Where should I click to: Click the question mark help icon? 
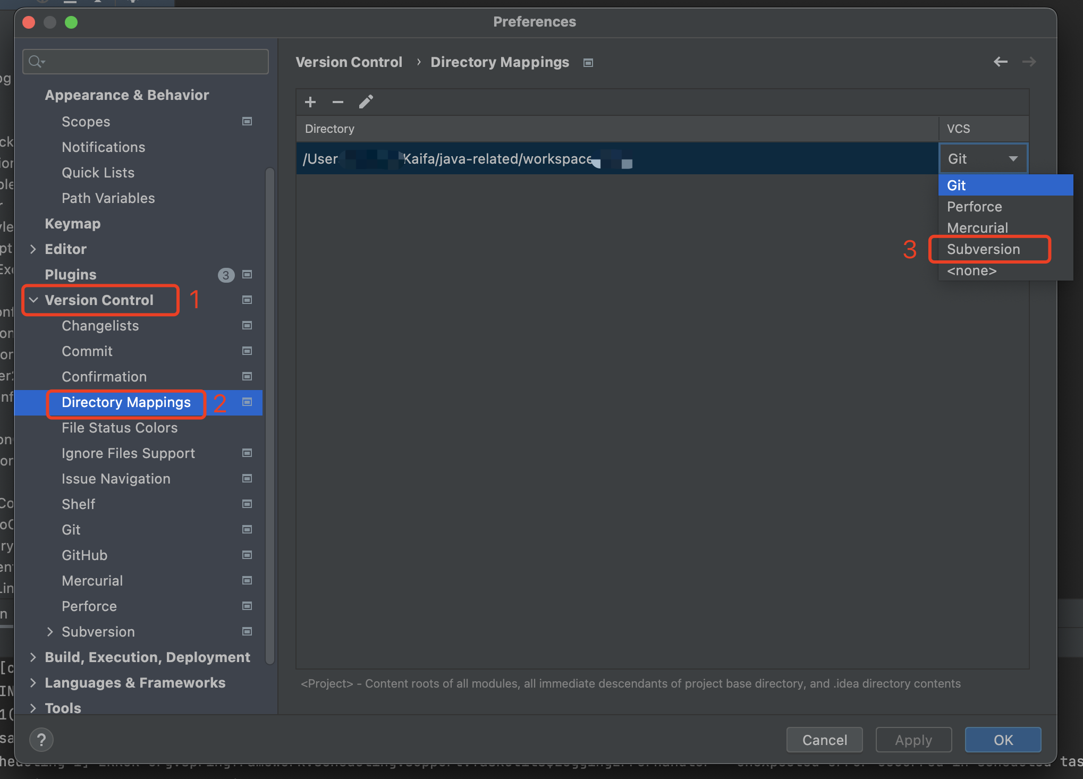point(41,739)
